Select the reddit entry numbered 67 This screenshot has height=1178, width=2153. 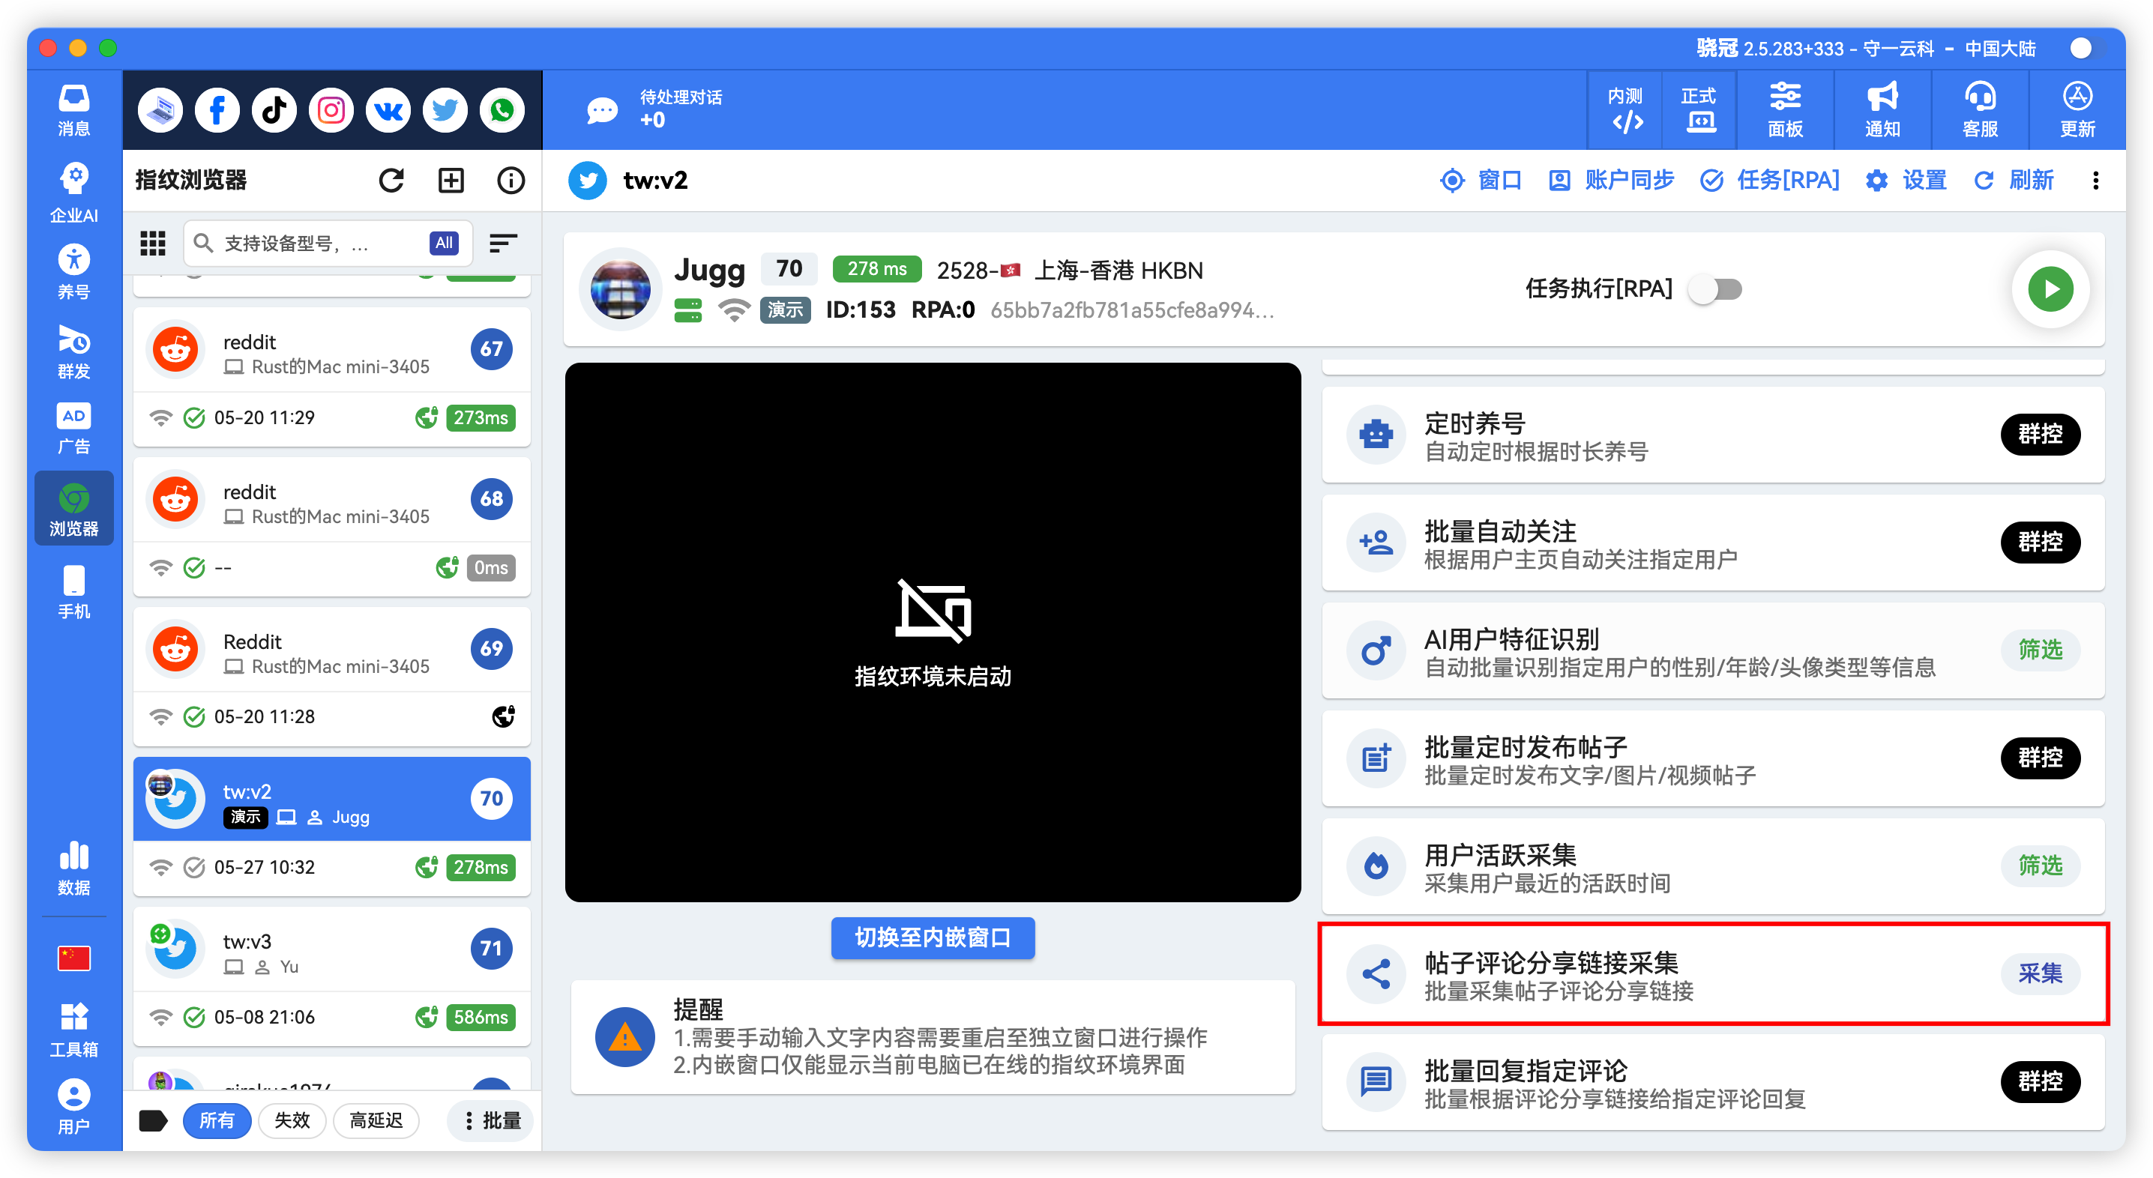coord(332,378)
